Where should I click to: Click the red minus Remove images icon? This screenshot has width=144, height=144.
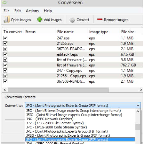coord(100,19)
